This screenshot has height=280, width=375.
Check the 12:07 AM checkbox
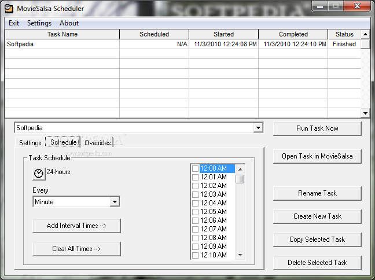pyautogui.click(x=195, y=229)
